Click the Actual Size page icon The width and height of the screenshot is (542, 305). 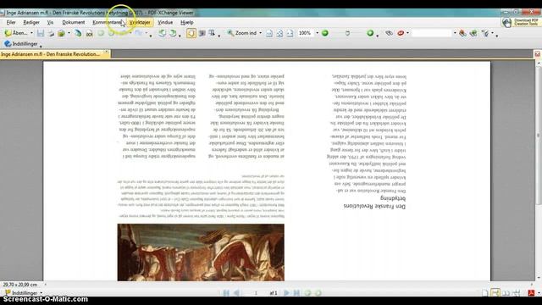coord(269,33)
